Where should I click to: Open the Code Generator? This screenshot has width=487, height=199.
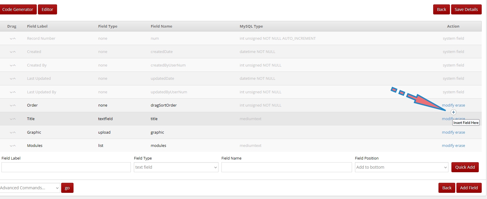[18, 9]
